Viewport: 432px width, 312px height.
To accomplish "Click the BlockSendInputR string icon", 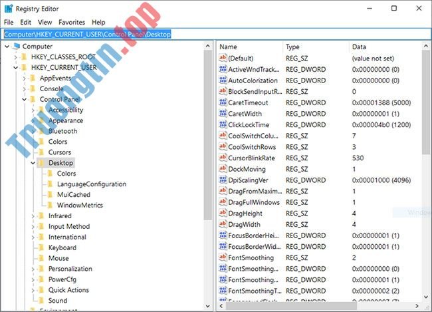I will [223, 91].
